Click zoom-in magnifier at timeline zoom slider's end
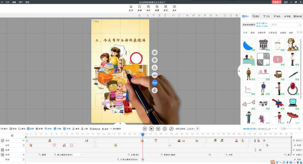This screenshot has height=164, width=303. (x=299, y=129)
